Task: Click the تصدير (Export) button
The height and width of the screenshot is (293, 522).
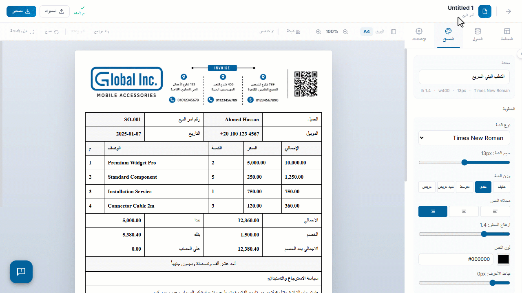Action: pyautogui.click(x=22, y=11)
